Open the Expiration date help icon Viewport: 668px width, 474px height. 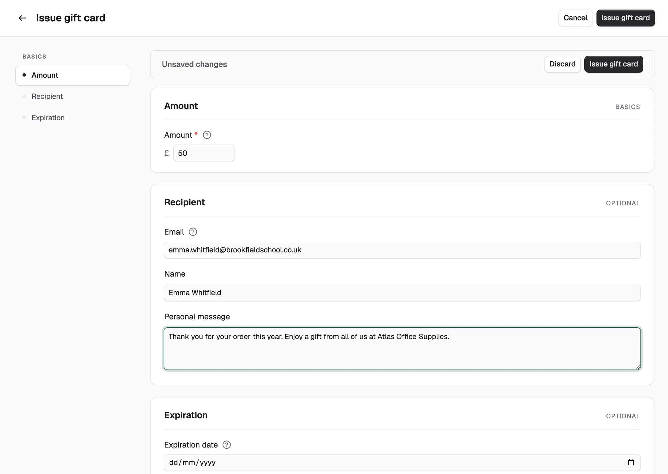pos(227,445)
